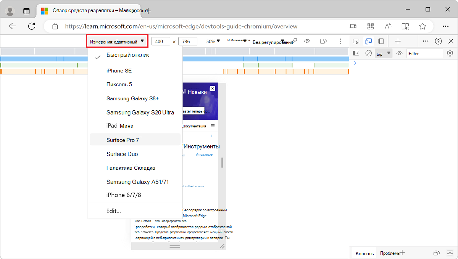The image size is (458, 259).
Task: Select Surface Duo device
Action: pos(135,154)
